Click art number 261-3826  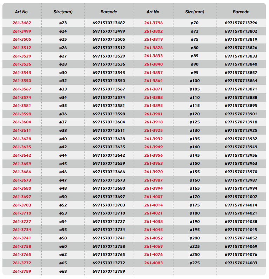(154, 48)
